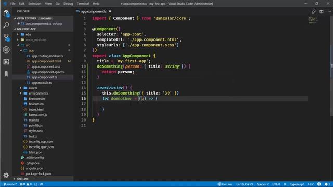This screenshot has height=187, width=333.
Task: Change indentation via Spaces: 2
Action: click(x=262, y=184)
